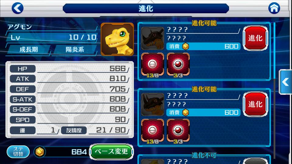This screenshot has height=164, width=292.
Task: Select second 3/3 red core material icon
Action: tap(178, 131)
